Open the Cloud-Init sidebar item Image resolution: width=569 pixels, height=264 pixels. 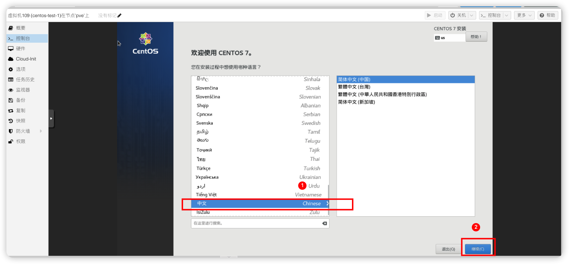[27, 59]
